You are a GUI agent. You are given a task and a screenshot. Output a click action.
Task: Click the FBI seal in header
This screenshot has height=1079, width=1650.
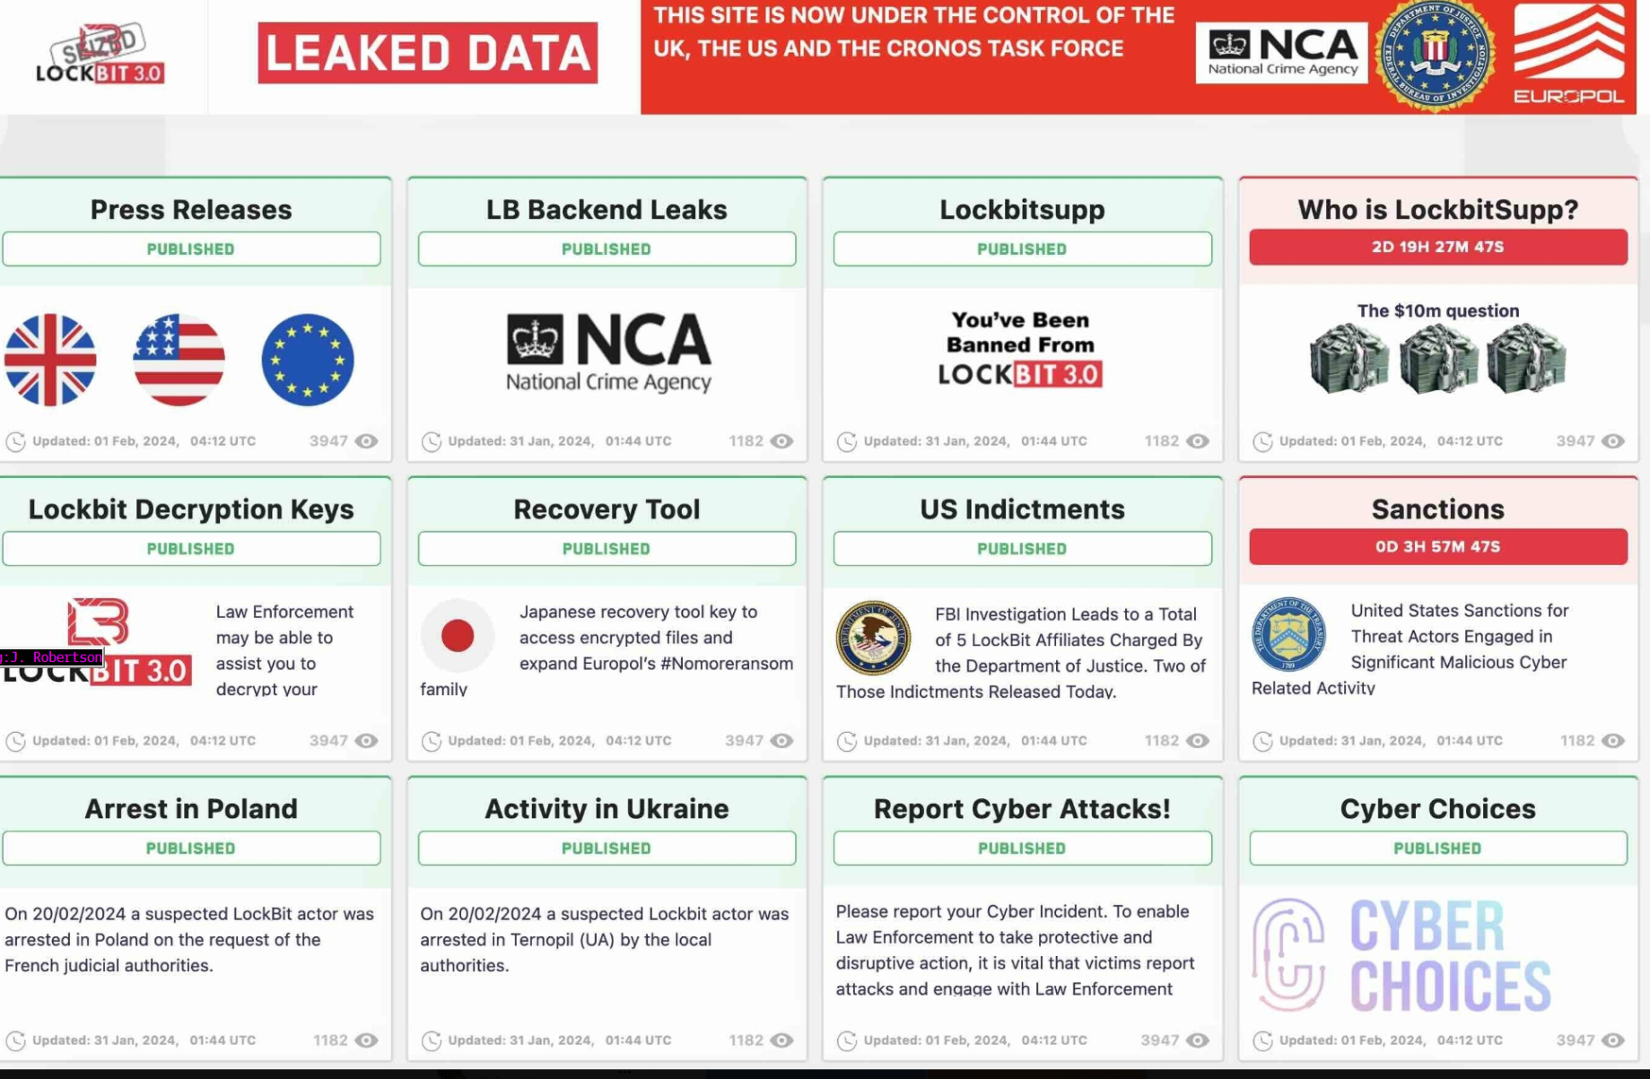(x=1434, y=56)
